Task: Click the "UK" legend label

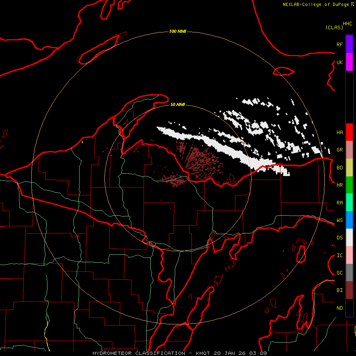Action: 339,62
